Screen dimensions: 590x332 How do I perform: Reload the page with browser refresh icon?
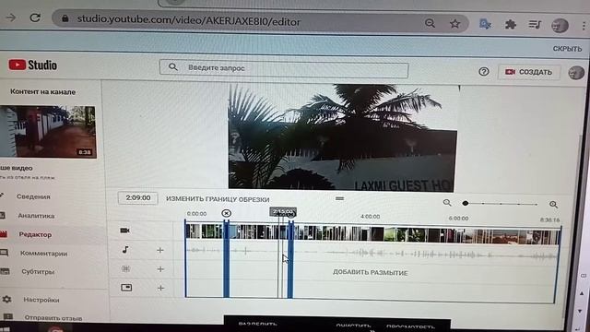coord(35,18)
